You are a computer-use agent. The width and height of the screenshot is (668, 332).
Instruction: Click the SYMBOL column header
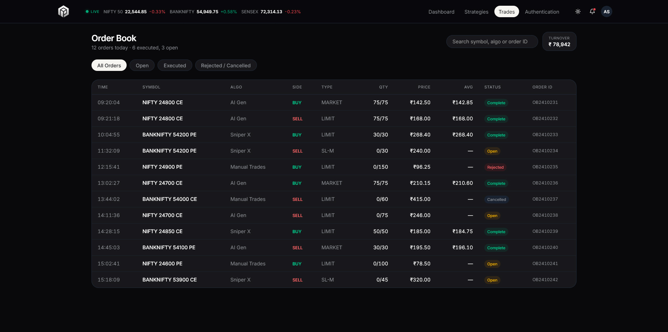click(151, 87)
